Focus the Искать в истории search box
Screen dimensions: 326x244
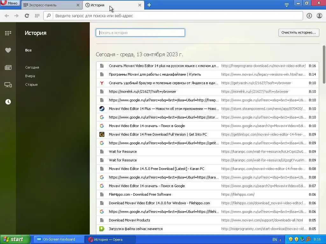[140, 33]
